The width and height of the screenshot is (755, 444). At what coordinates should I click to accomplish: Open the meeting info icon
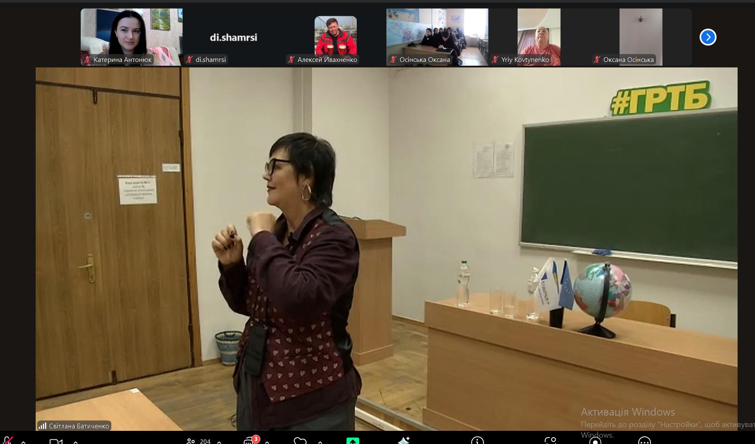[477, 441]
